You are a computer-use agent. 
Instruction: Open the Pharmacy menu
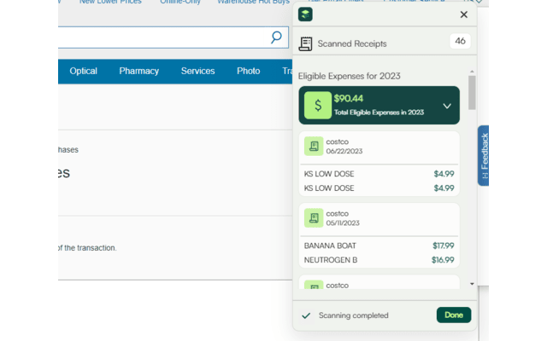138,71
